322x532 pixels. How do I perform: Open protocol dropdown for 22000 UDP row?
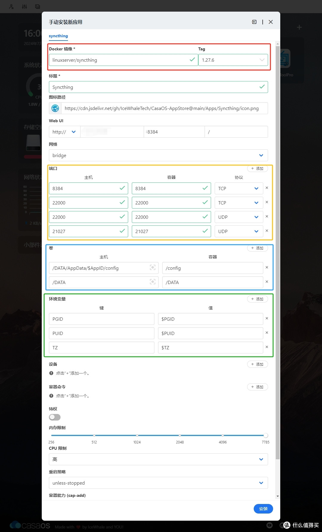click(239, 217)
